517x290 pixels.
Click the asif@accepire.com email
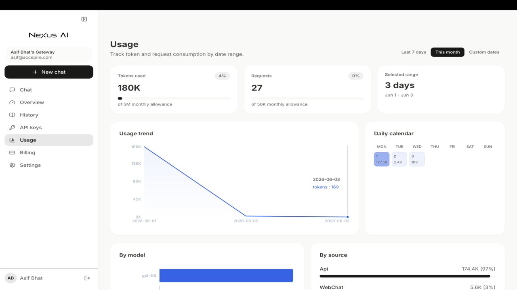[x=32, y=58]
